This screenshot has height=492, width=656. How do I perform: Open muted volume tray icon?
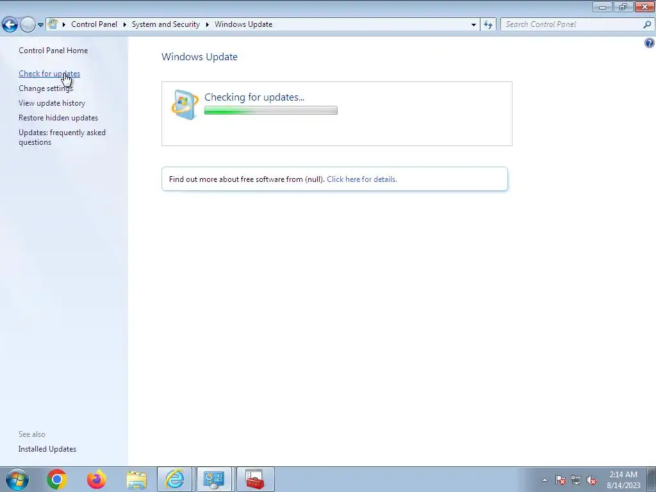click(x=591, y=480)
